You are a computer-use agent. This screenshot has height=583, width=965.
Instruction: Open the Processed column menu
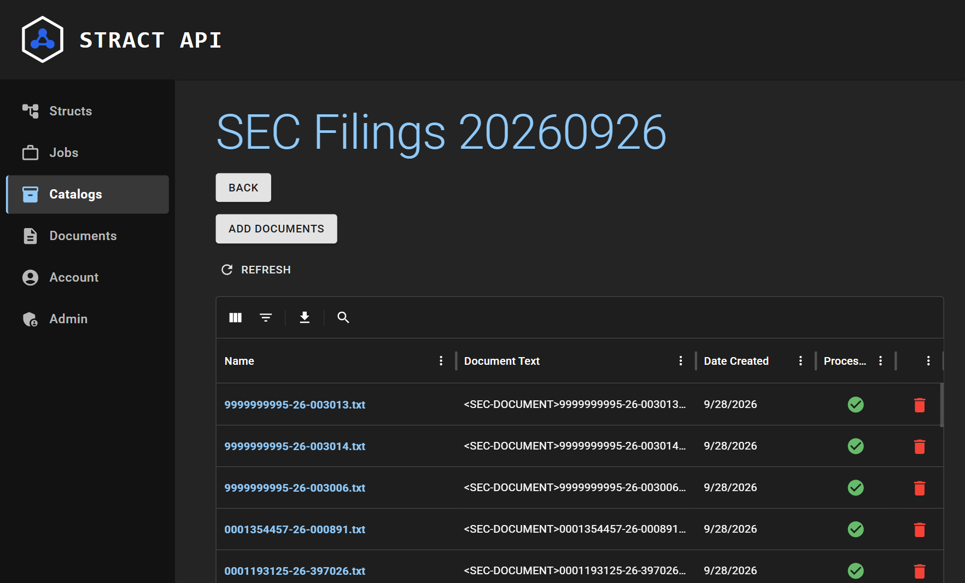click(881, 361)
